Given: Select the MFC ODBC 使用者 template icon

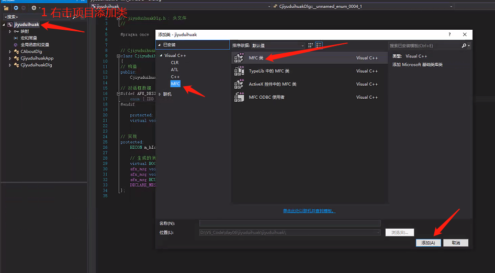Looking at the screenshot, I should click(x=239, y=97).
